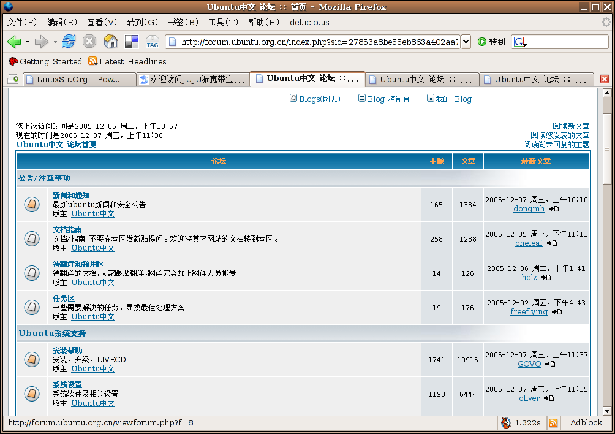Open the 文件(F) menu
The image size is (615, 434).
point(22,22)
